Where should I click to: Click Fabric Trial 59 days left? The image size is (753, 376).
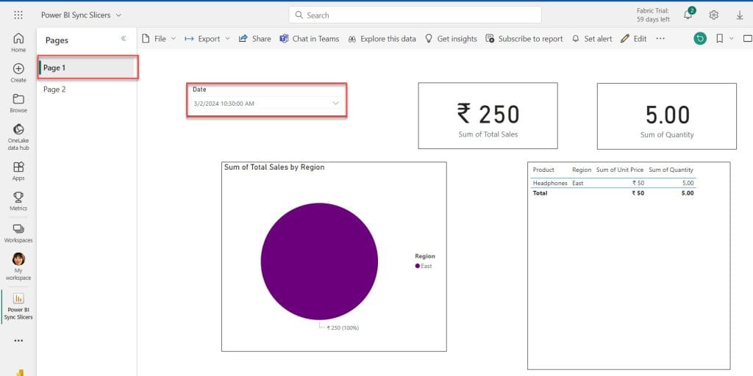653,15
